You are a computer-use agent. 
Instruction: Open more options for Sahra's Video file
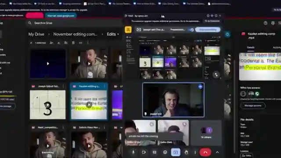point(104,128)
